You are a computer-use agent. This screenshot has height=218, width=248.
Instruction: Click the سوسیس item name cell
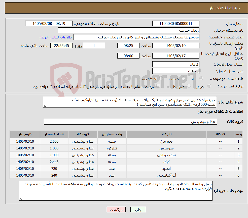[x=166, y=148]
